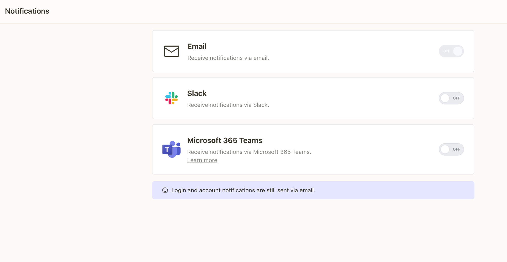
Task: Turn off Email notifications
Action: 451,51
